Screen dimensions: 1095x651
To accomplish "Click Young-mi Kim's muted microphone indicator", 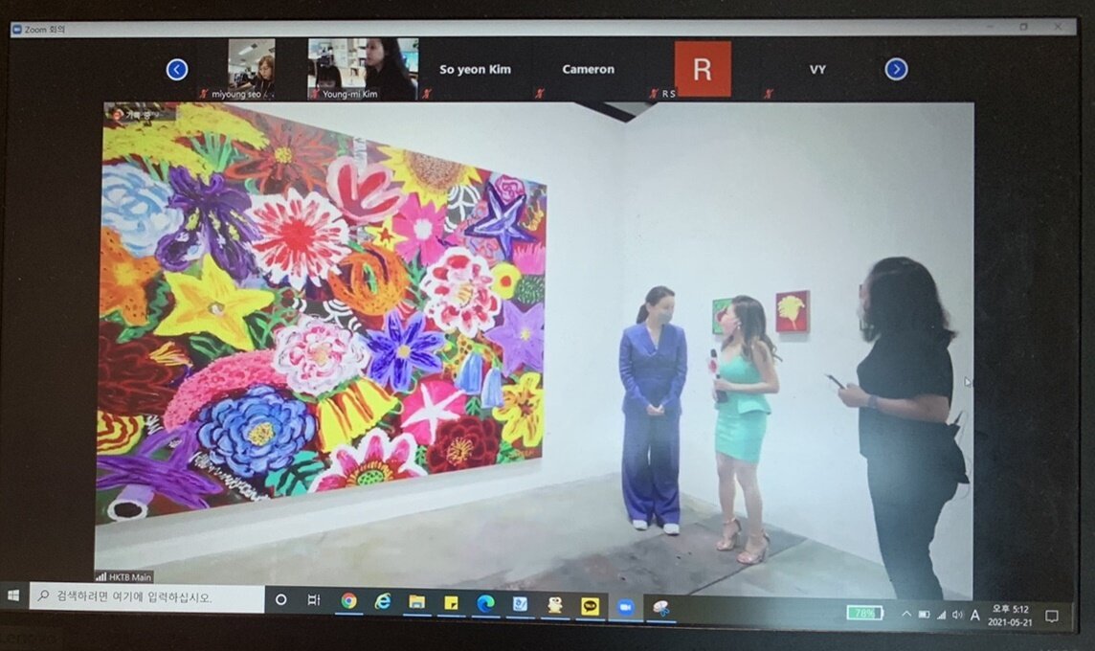I will tap(315, 94).
